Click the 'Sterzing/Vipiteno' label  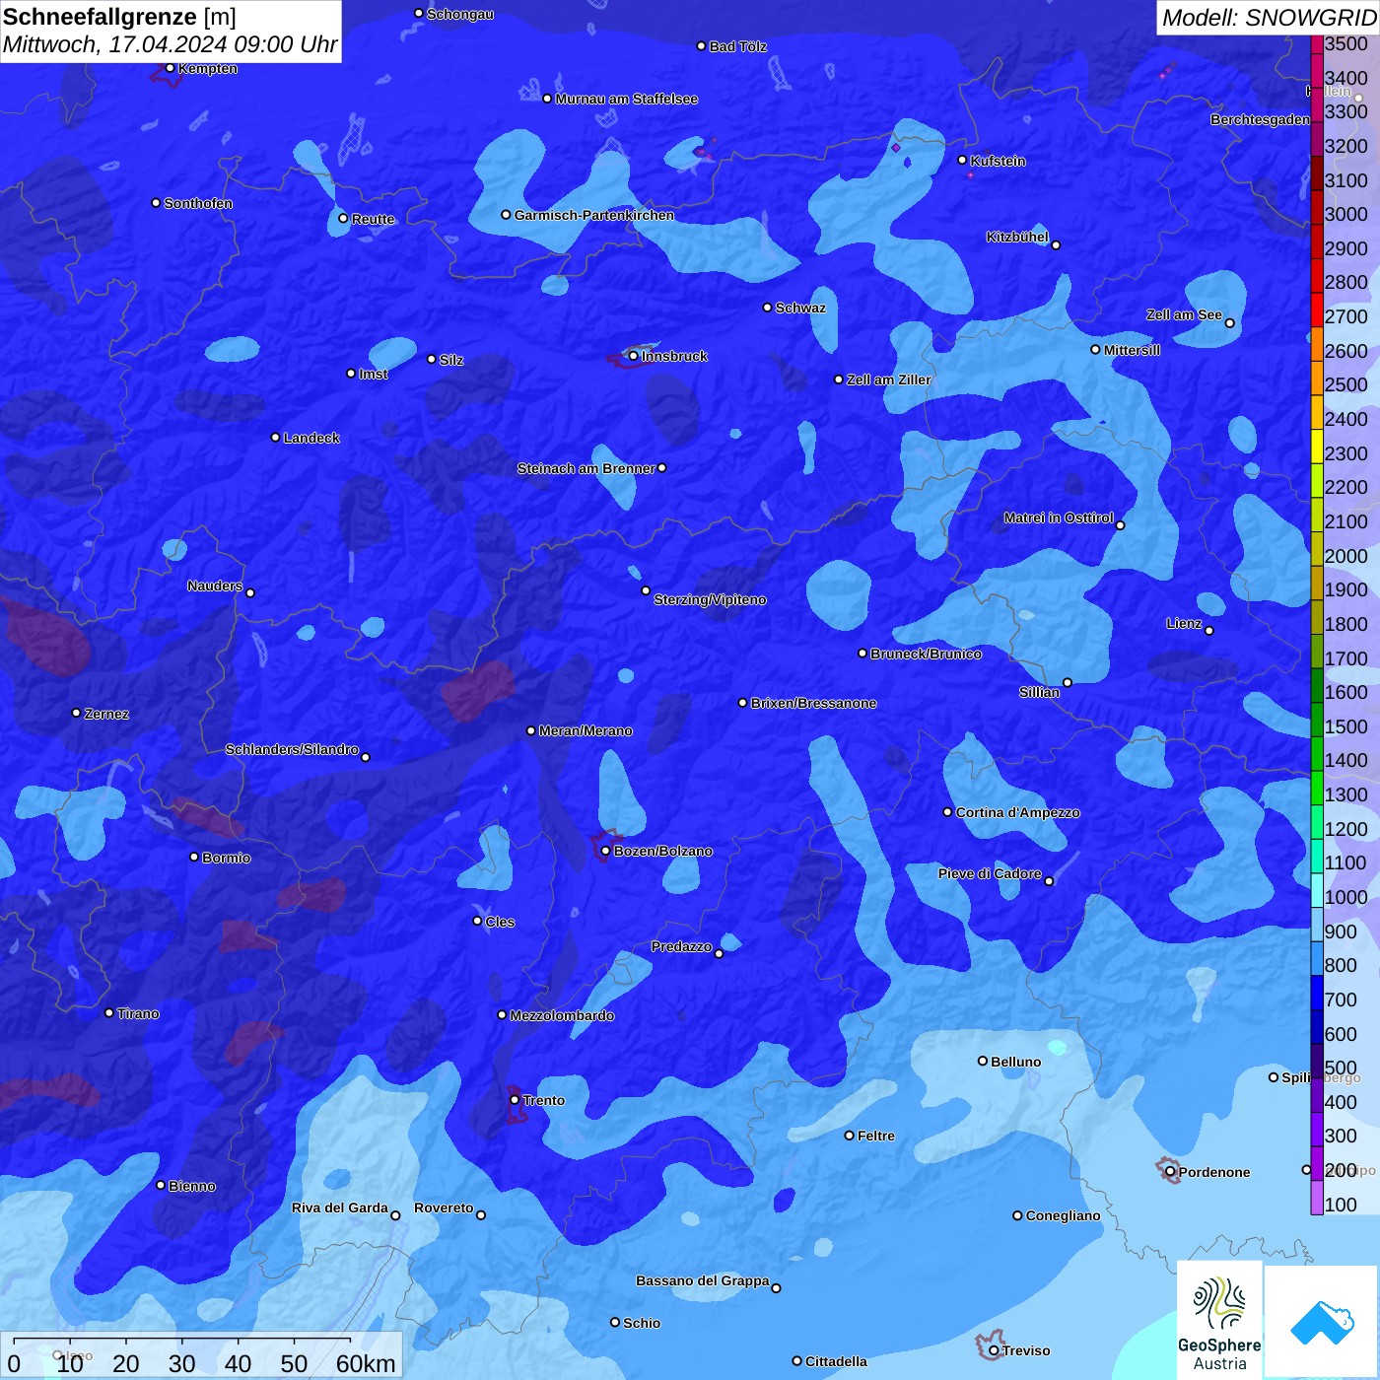(710, 599)
